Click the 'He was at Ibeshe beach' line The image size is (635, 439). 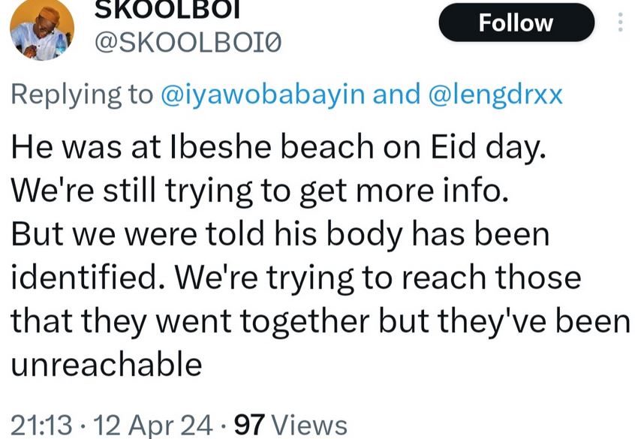[276, 149]
